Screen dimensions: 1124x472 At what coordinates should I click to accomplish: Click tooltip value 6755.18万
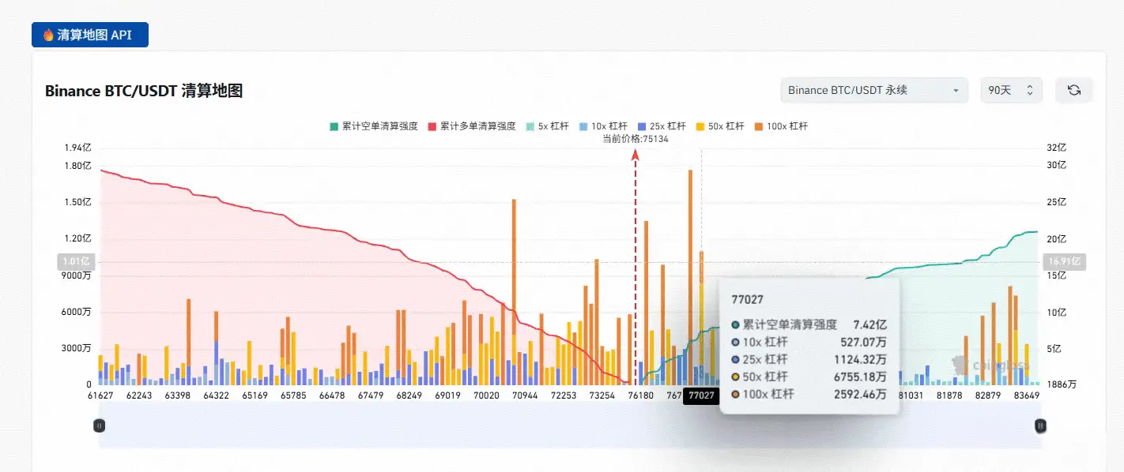861,376
